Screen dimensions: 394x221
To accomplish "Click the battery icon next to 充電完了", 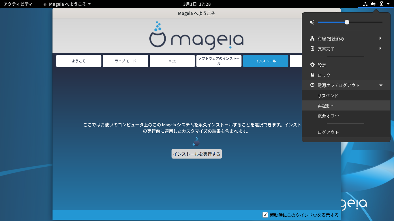I will pos(312,49).
